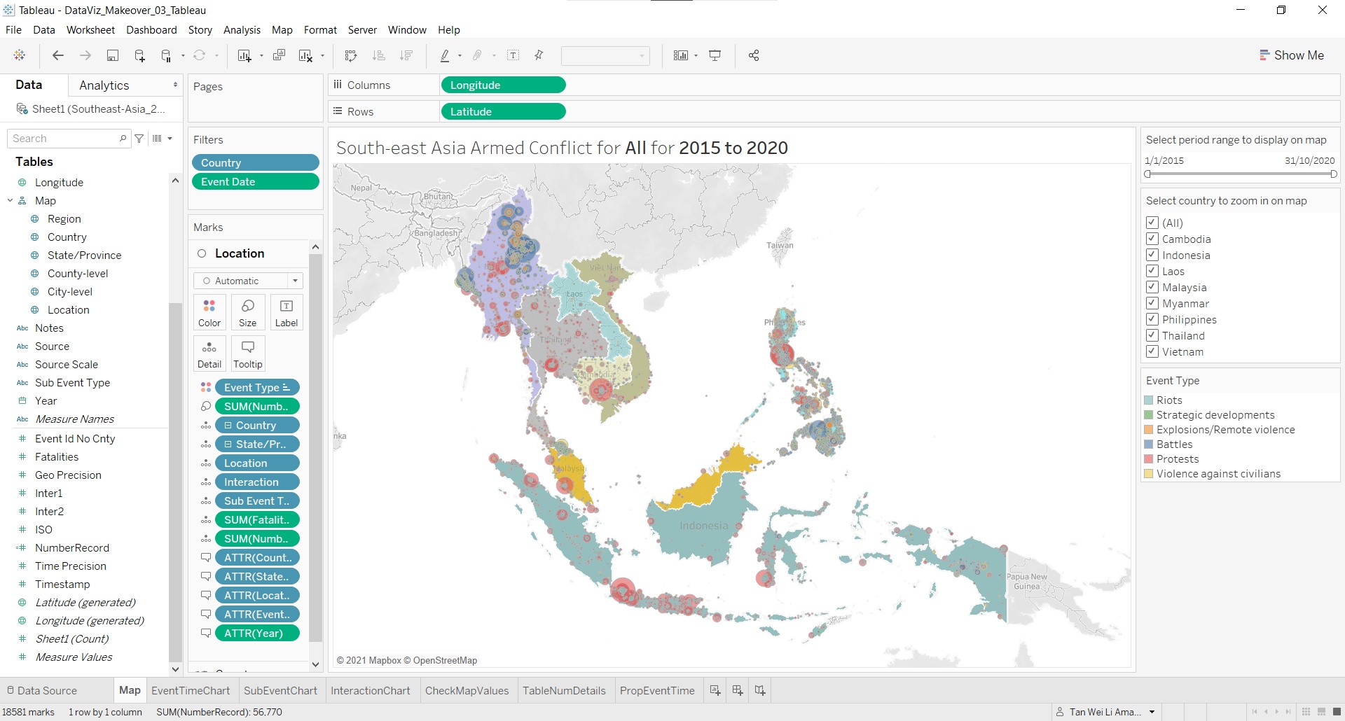Click the Presentation mode toolbar icon
Viewport: 1345px width, 721px height.
click(x=715, y=56)
